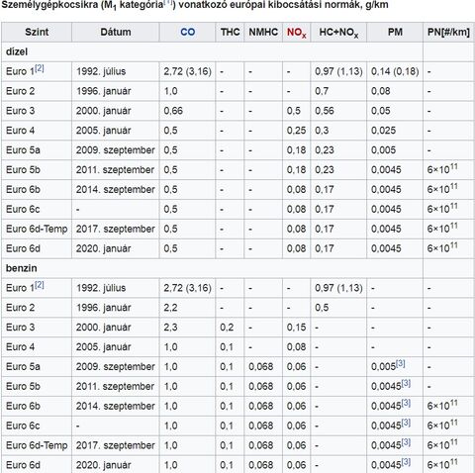The image size is (475, 473).
Task: Select benzin Euro 5a NMHC value 0,068
Action: 260,367
